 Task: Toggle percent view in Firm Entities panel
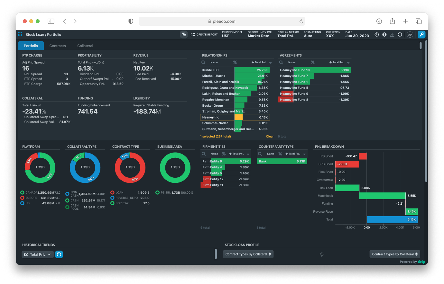tap(224, 154)
